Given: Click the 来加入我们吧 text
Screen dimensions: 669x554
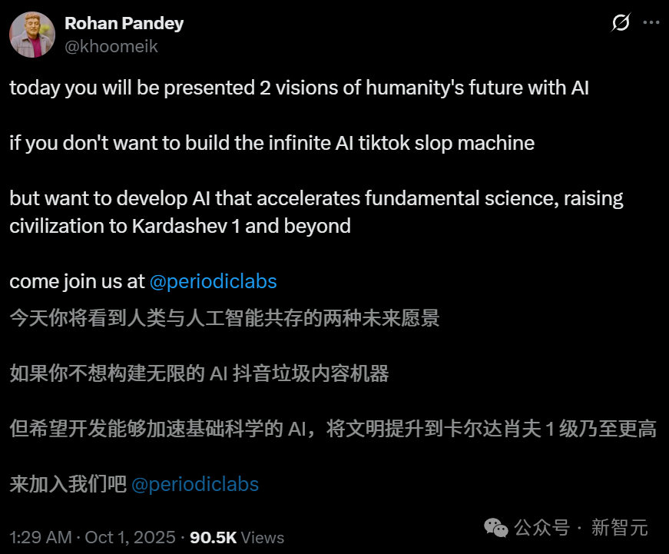Looking at the screenshot, I should [68, 484].
